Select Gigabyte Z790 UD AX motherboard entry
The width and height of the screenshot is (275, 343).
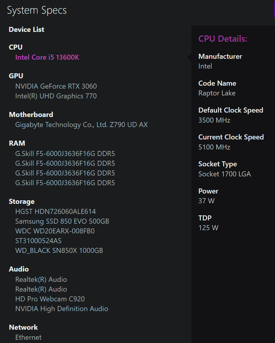82,125
